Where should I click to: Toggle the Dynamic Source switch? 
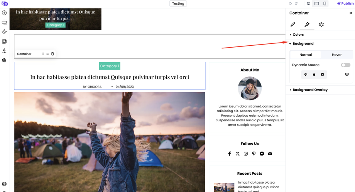pyautogui.click(x=345, y=65)
